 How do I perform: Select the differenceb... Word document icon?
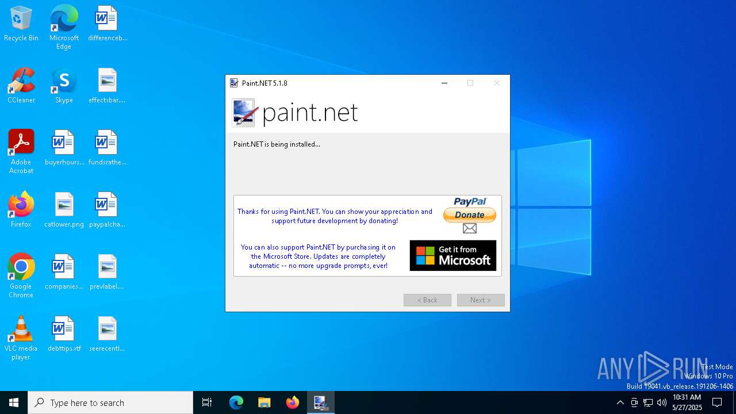pos(108,24)
